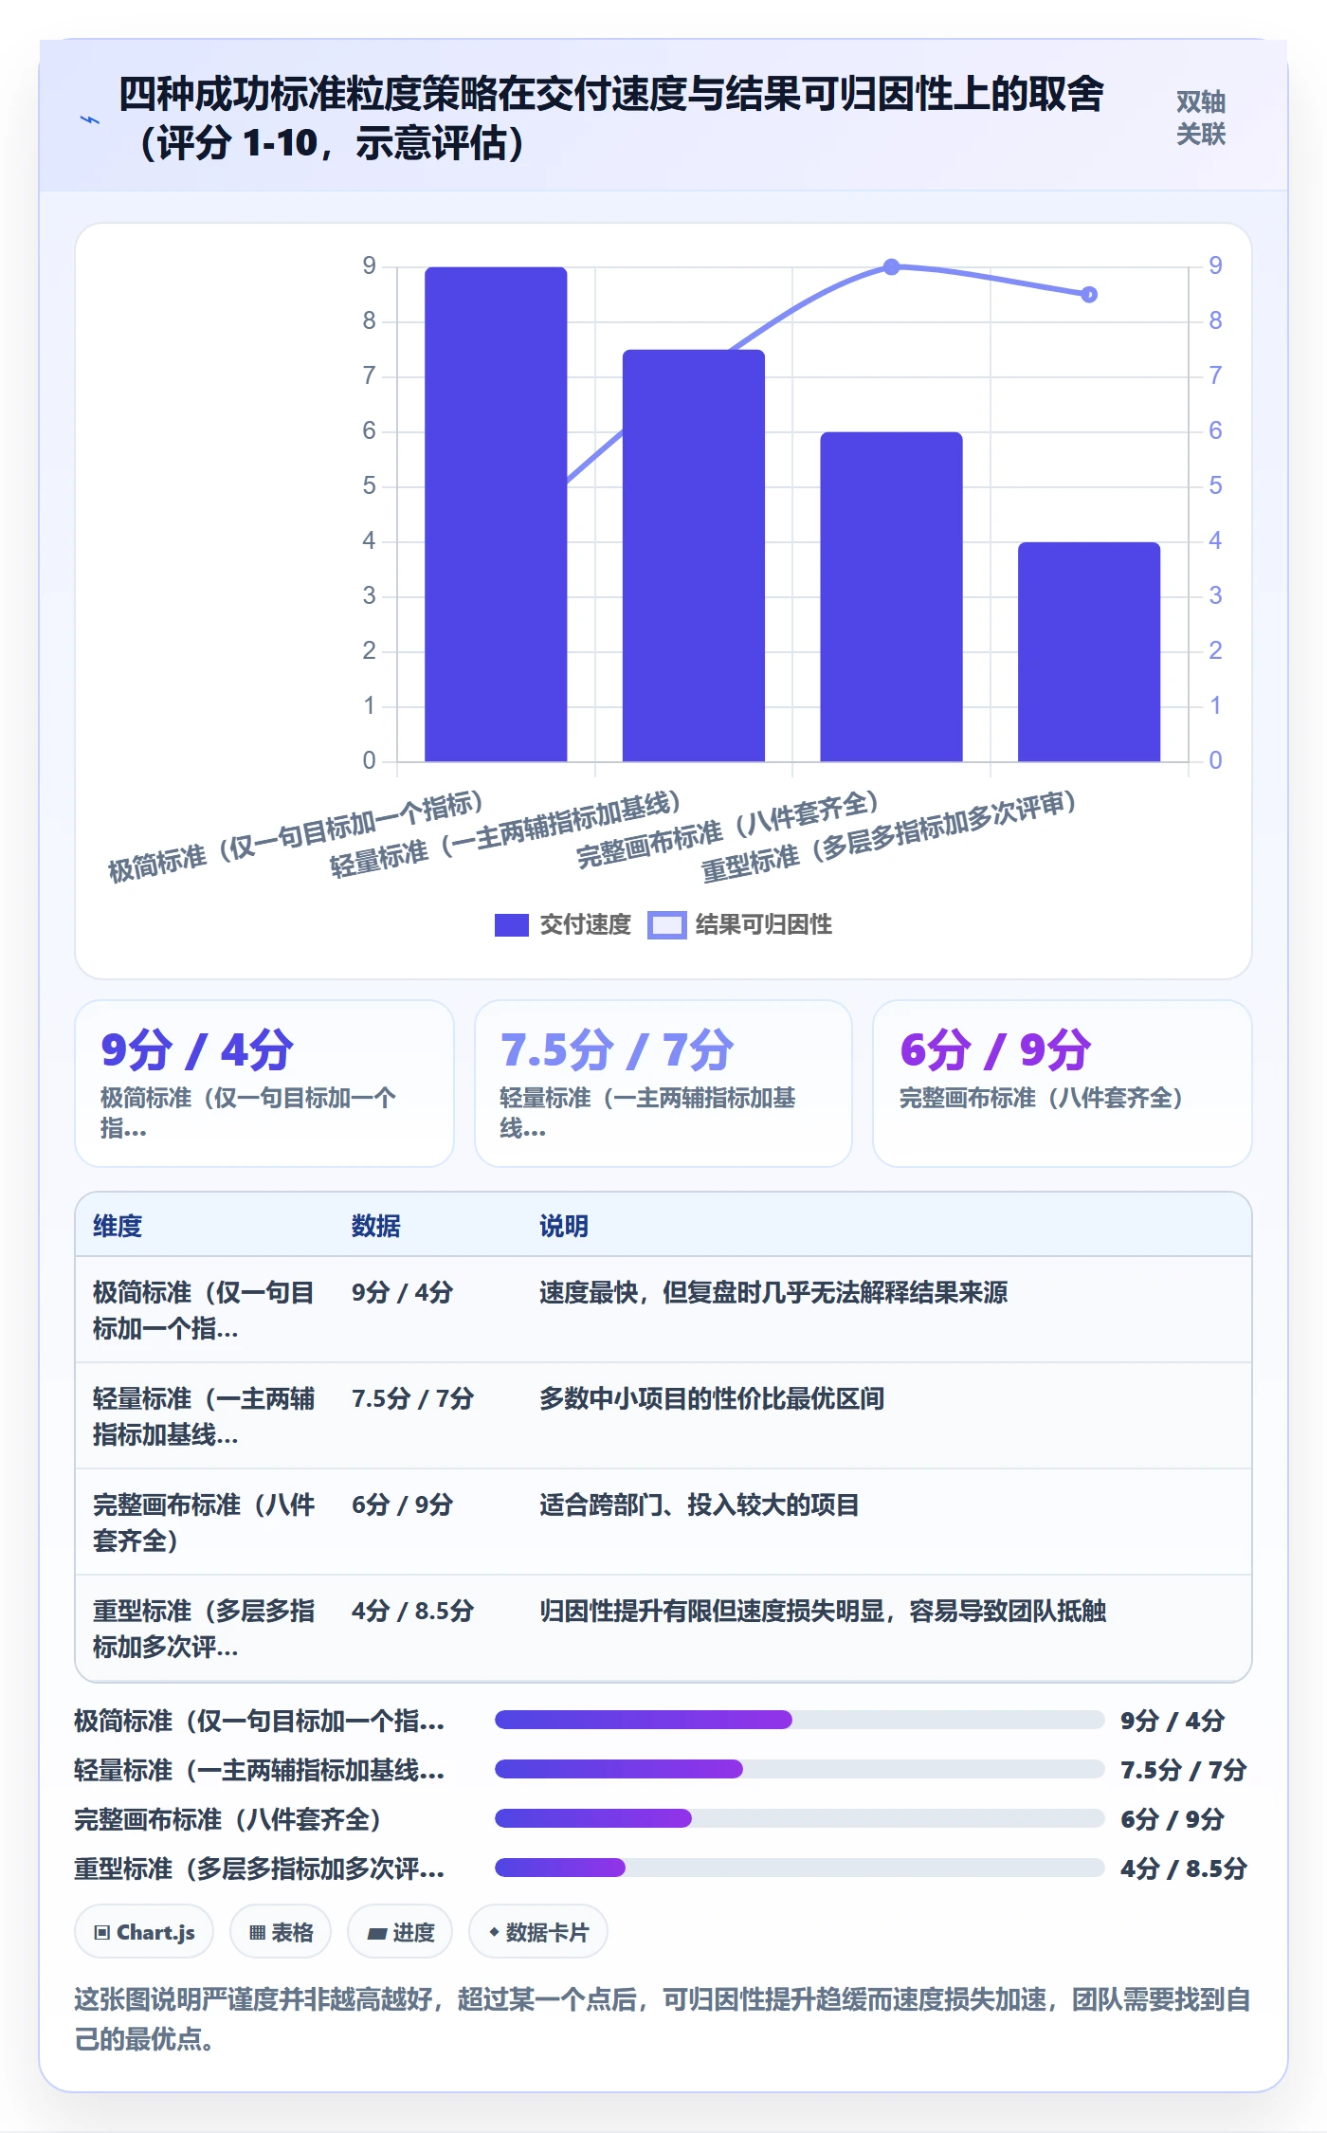The height and width of the screenshot is (2133, 1327).
Task: Click progress value 6分 / 9分
Action: (1172, 1819)
